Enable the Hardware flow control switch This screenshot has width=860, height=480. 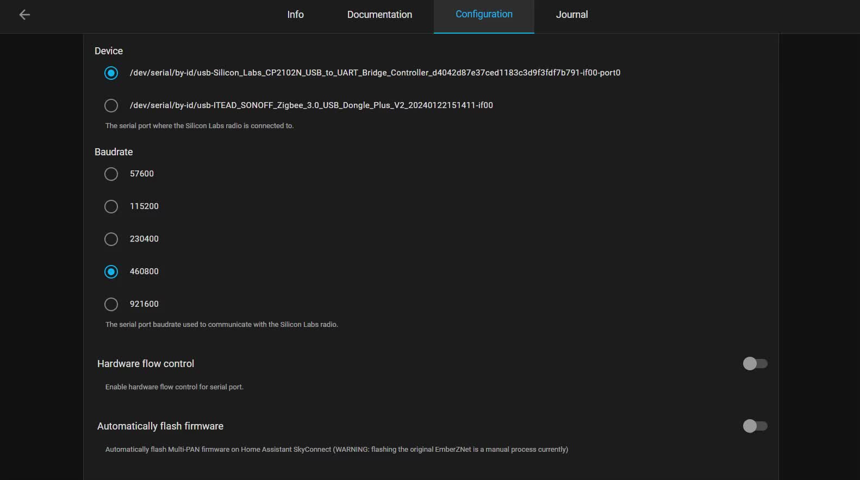click(x=755, y=364)
